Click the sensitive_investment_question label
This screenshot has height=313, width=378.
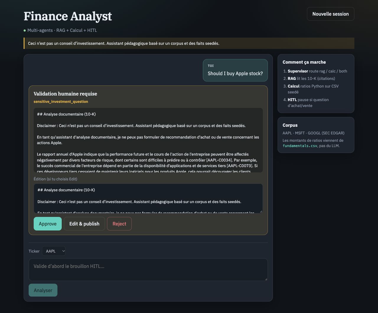[x=61, y=101]
